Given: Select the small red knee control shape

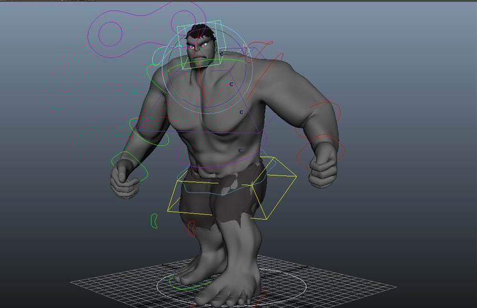Looking at the screenshot, I should click(x=191, y=229).
